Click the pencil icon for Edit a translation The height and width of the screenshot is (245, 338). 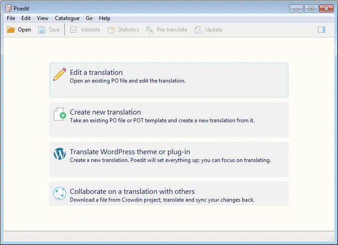coord(60,74)
